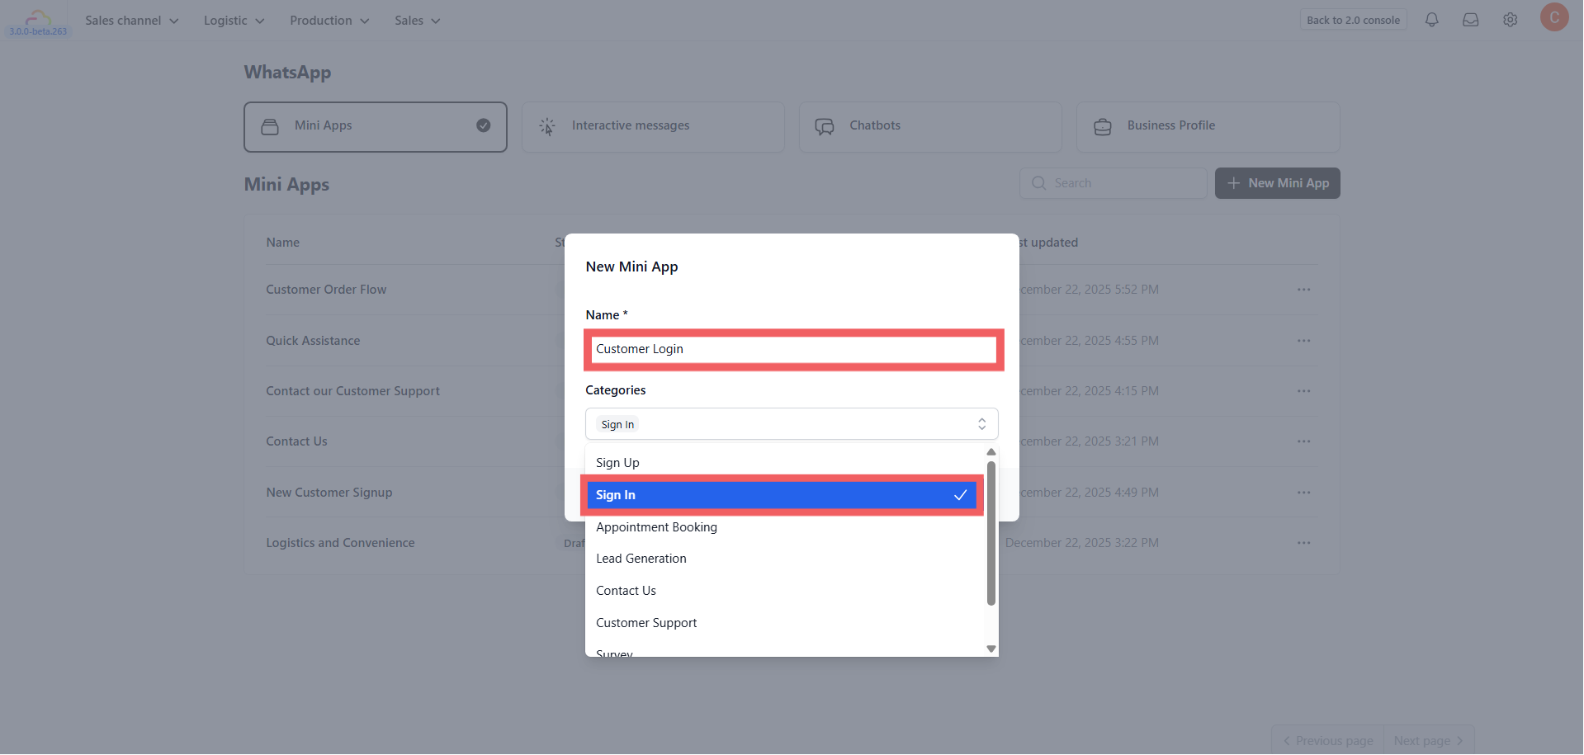Switch to Interactive messages tab
Screen dimensions: 1584x755
[x=653, y=127]
